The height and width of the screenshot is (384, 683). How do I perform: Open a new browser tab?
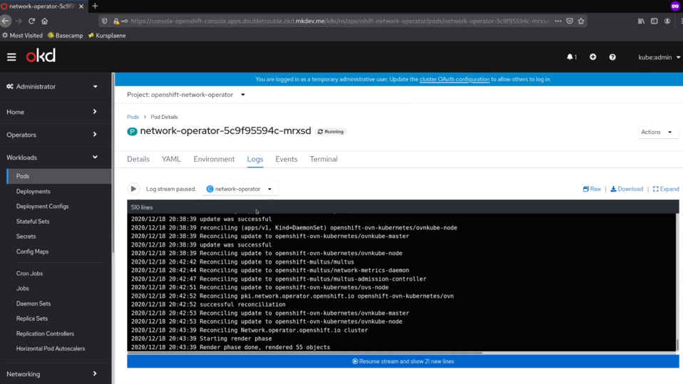(x=95, y=6)
